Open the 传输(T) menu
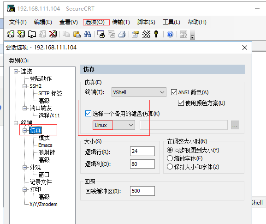 coord(121,22)
